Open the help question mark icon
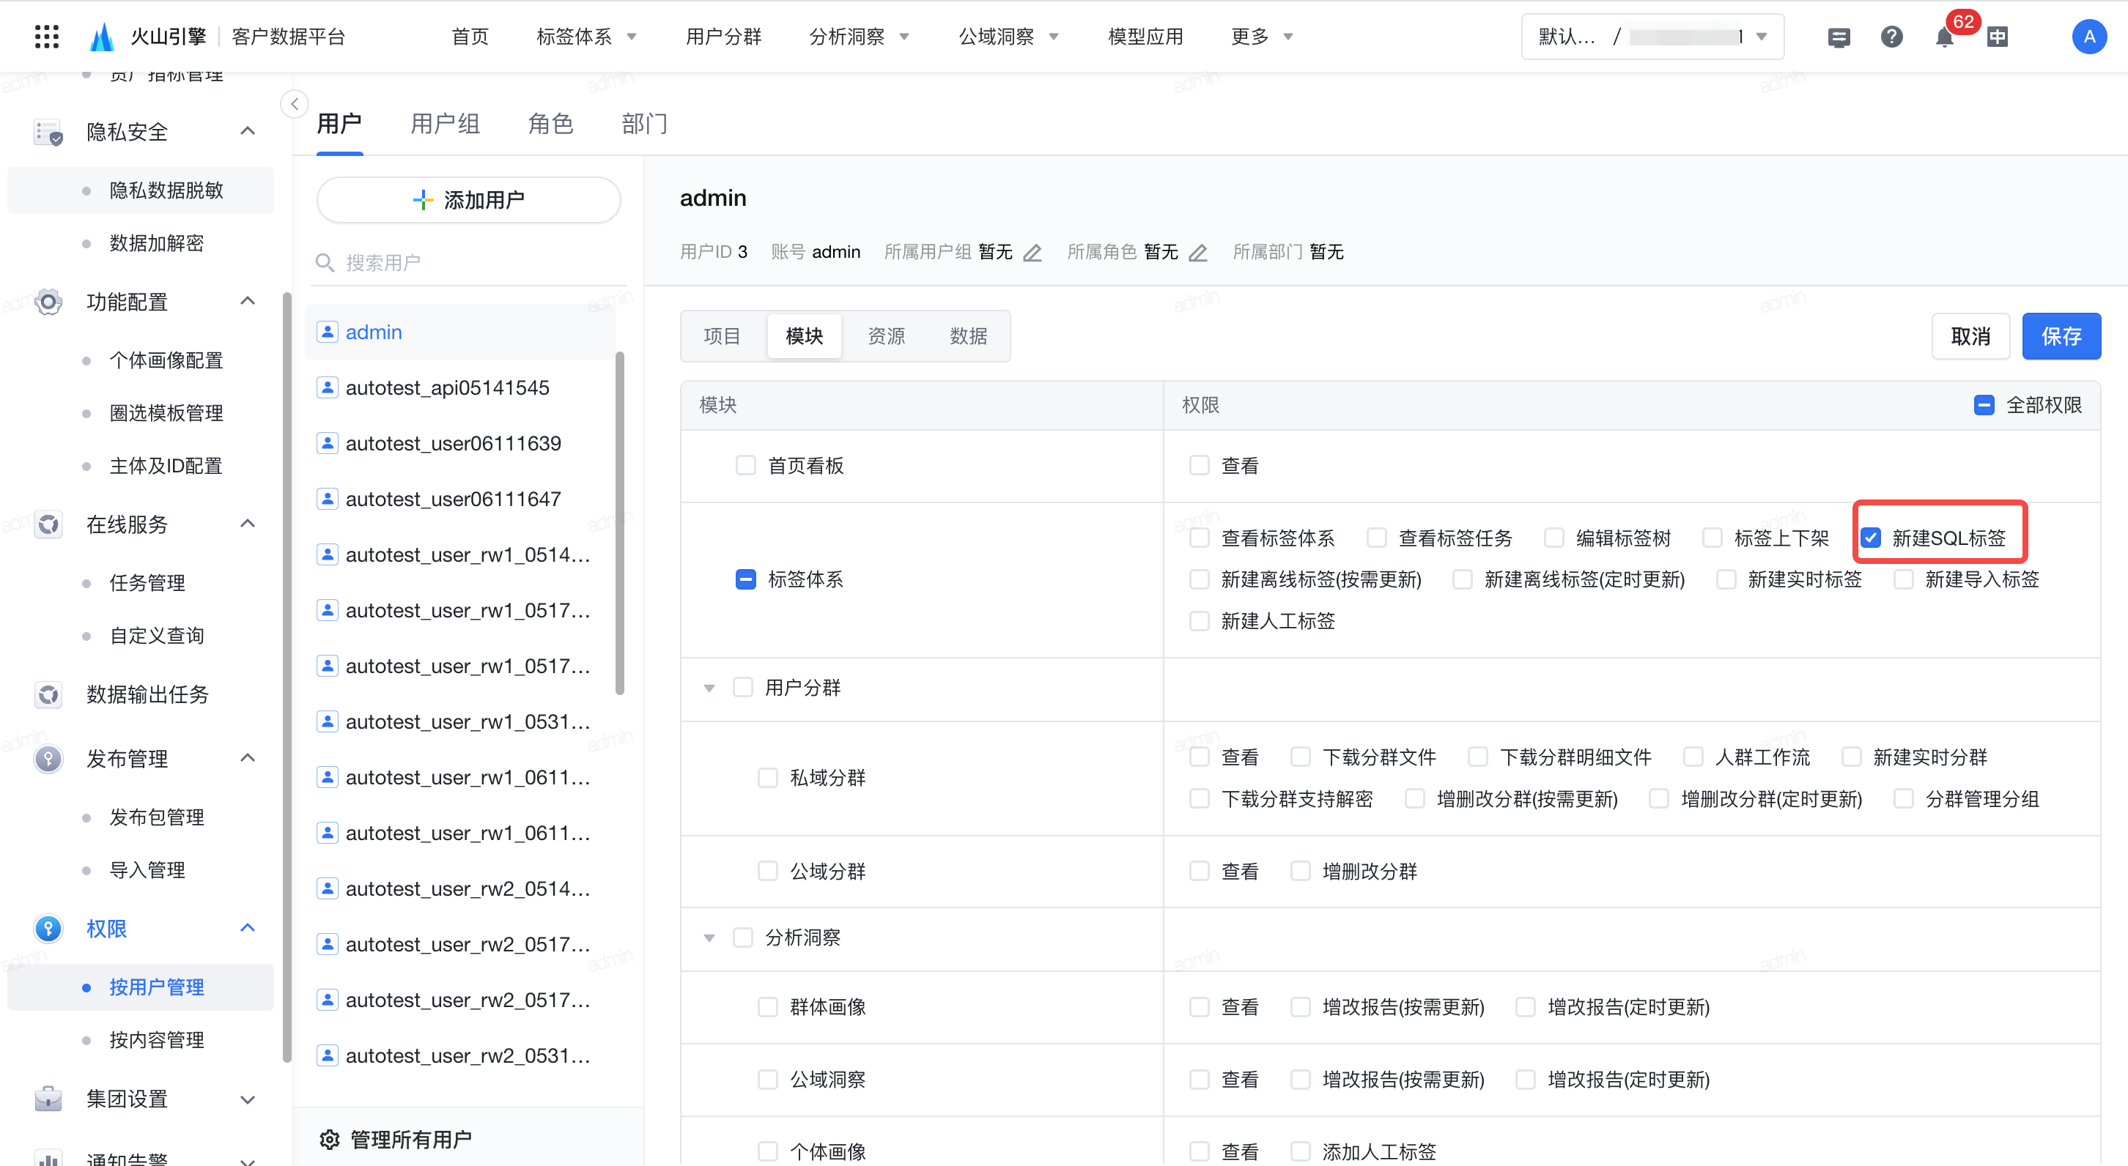This screenshot has height=1166, width=2128. (x=1892, y=37)
